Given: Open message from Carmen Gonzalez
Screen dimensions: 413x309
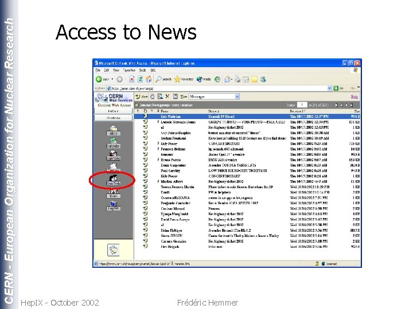Looking at the screenshot, I should click(x=247, y=241).
